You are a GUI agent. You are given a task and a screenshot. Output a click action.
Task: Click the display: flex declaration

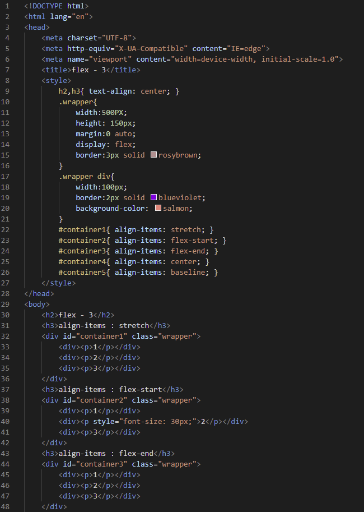[x=106, y=144]
